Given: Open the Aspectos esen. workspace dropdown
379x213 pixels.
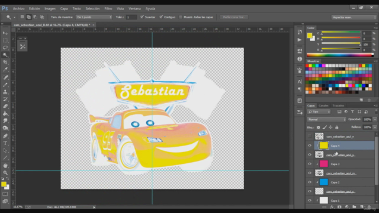Looking at the screenshot, I should (x=354, y=17).
